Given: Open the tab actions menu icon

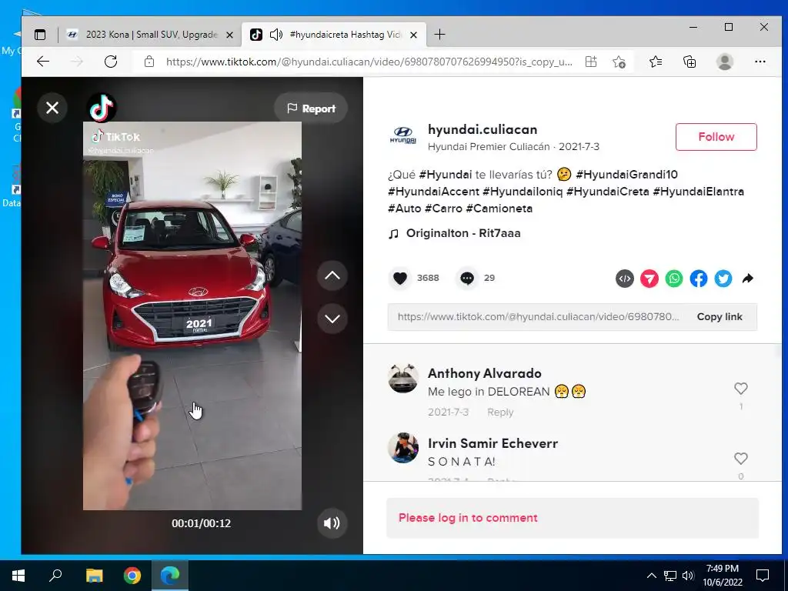Looking at the screenshot, I should [x=40, y=35].
